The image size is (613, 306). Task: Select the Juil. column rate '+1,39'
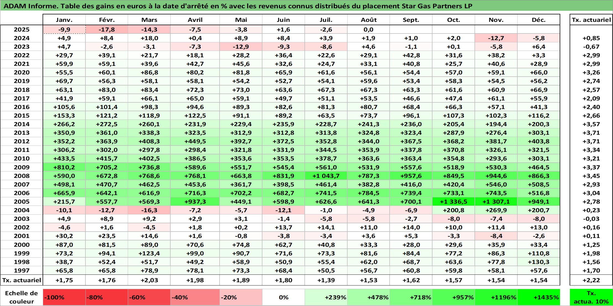tap(326, 280)
